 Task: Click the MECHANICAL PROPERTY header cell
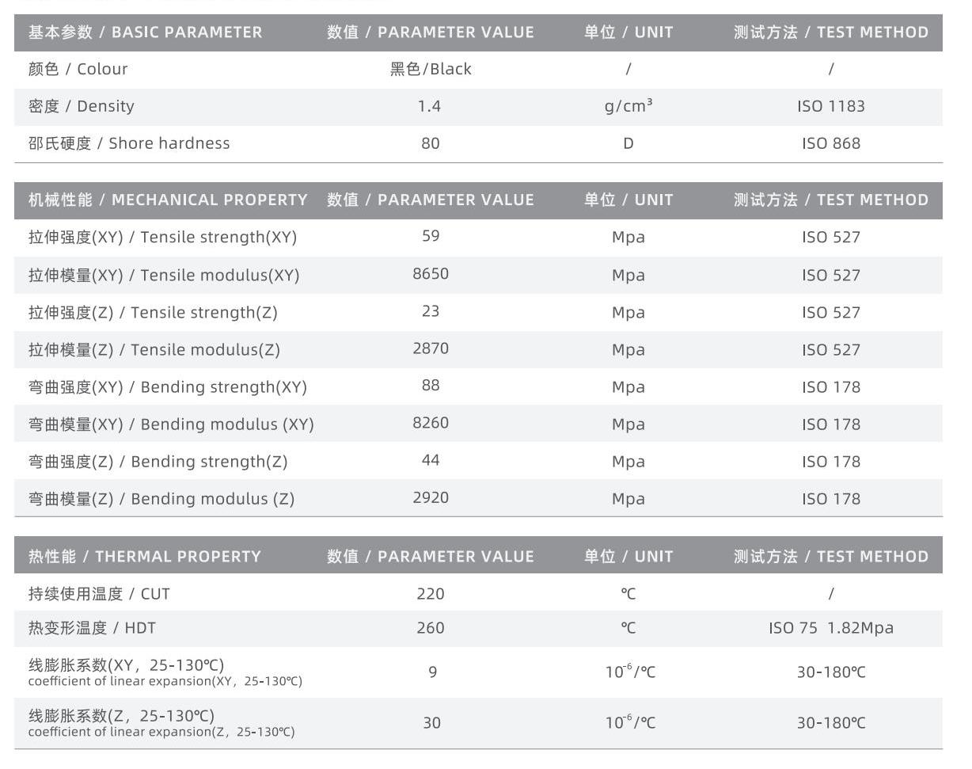(168, 200)
